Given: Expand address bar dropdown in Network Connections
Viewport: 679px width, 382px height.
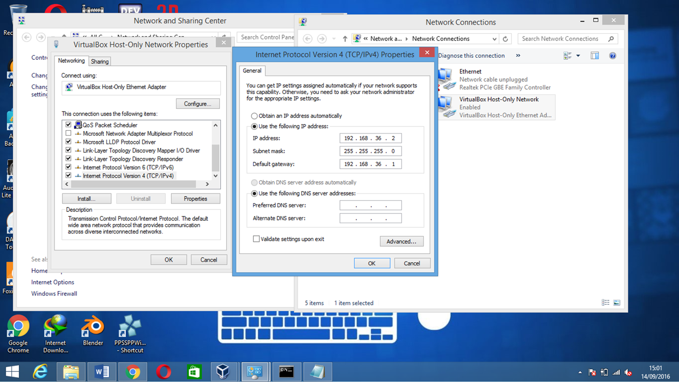Looking at the screenshot, I should click(x=494, y=39).
